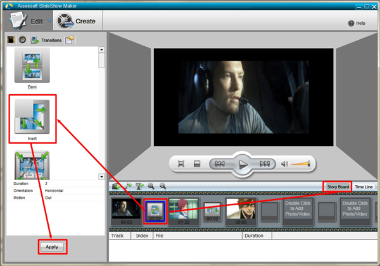Switch to Time Line tab
This screenshot has height=266, width=380.
(364, 187)
